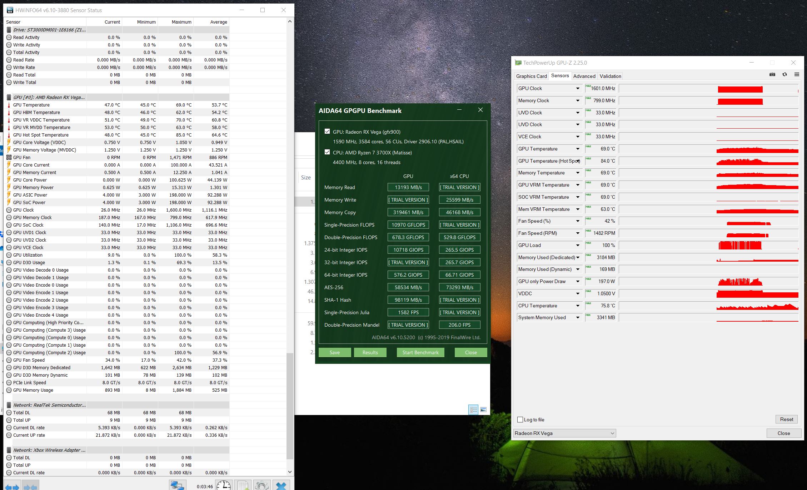Click HWiNFO log file sheet icon
This screenshot has height=490, width=807.
point(243,485)
